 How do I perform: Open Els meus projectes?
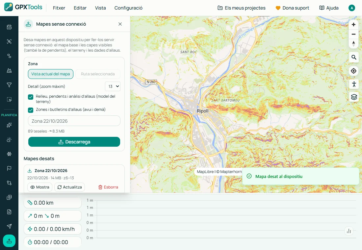pos(242,8)
